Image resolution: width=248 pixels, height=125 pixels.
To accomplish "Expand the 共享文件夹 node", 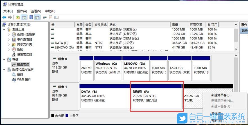I will coord(9,45).
